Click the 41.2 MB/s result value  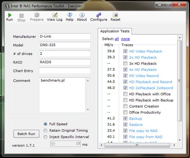pos(111,118)
